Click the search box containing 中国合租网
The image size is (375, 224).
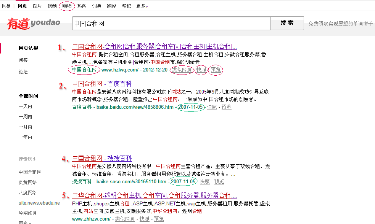pyautogui.click(x=171, y=24)
